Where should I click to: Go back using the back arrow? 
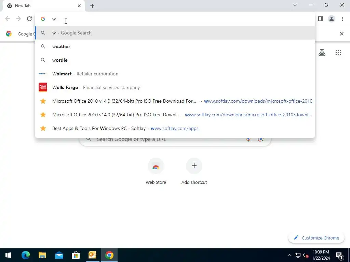pos(8,19)
